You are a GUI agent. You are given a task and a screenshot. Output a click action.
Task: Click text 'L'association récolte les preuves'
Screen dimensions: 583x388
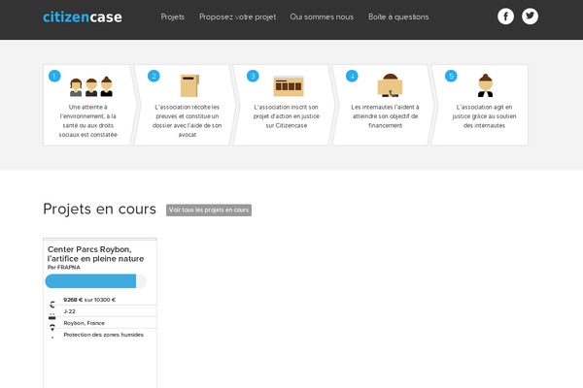click(187, 120)
